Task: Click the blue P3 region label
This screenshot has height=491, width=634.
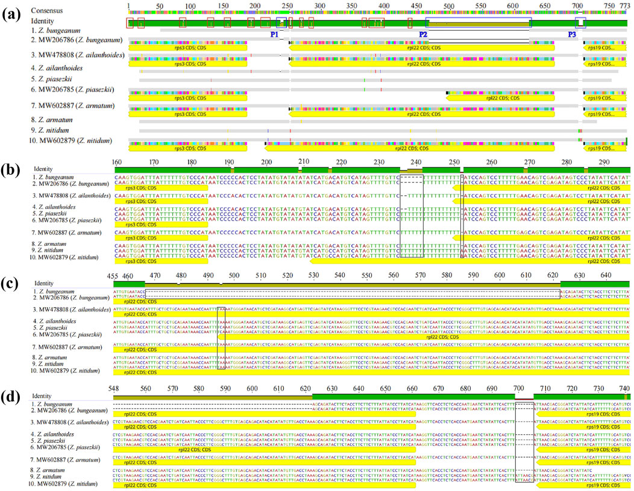Action: (572, 35)
